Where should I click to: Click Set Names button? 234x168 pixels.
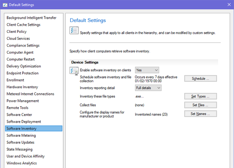coord(200,114)
